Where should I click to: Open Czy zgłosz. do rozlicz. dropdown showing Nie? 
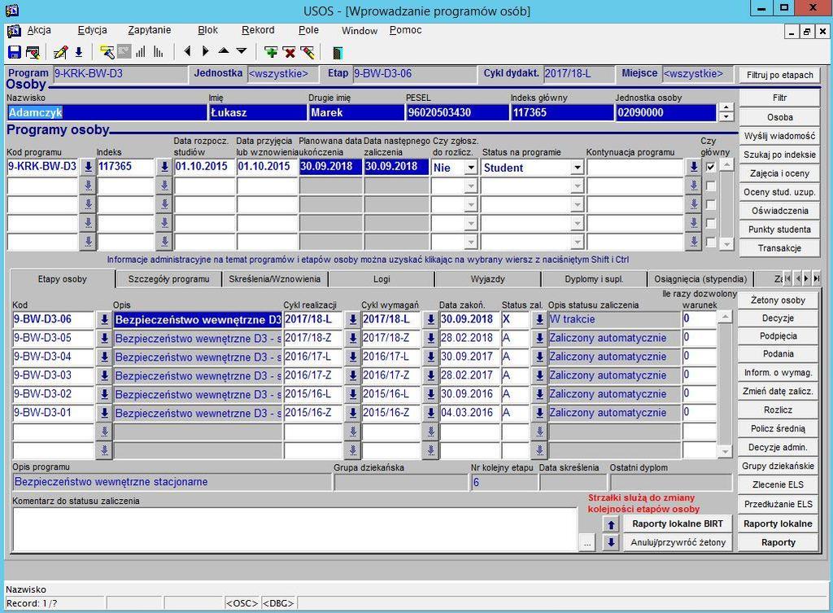[x=470, y=168]
